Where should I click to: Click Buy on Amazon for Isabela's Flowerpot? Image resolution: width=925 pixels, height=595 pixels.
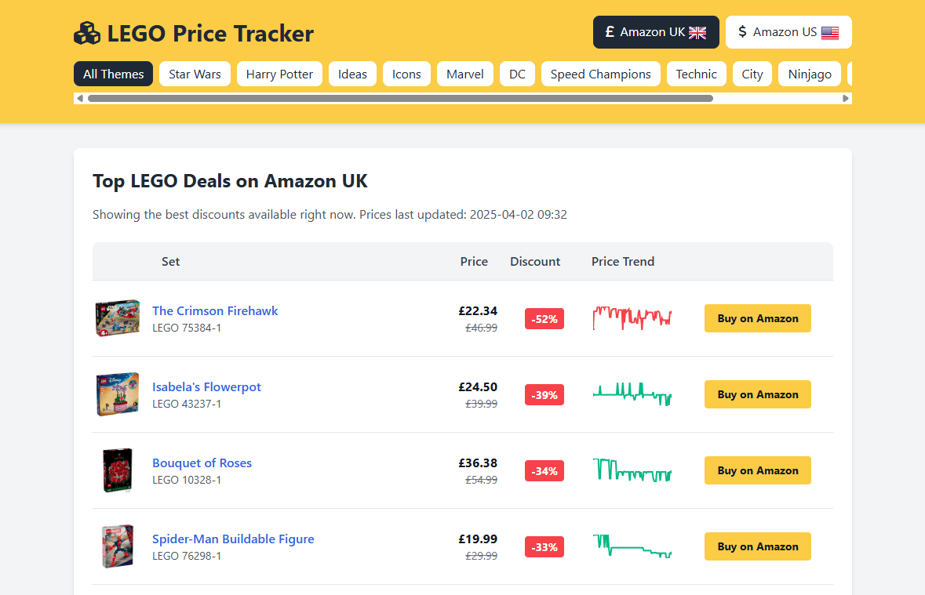757,394
